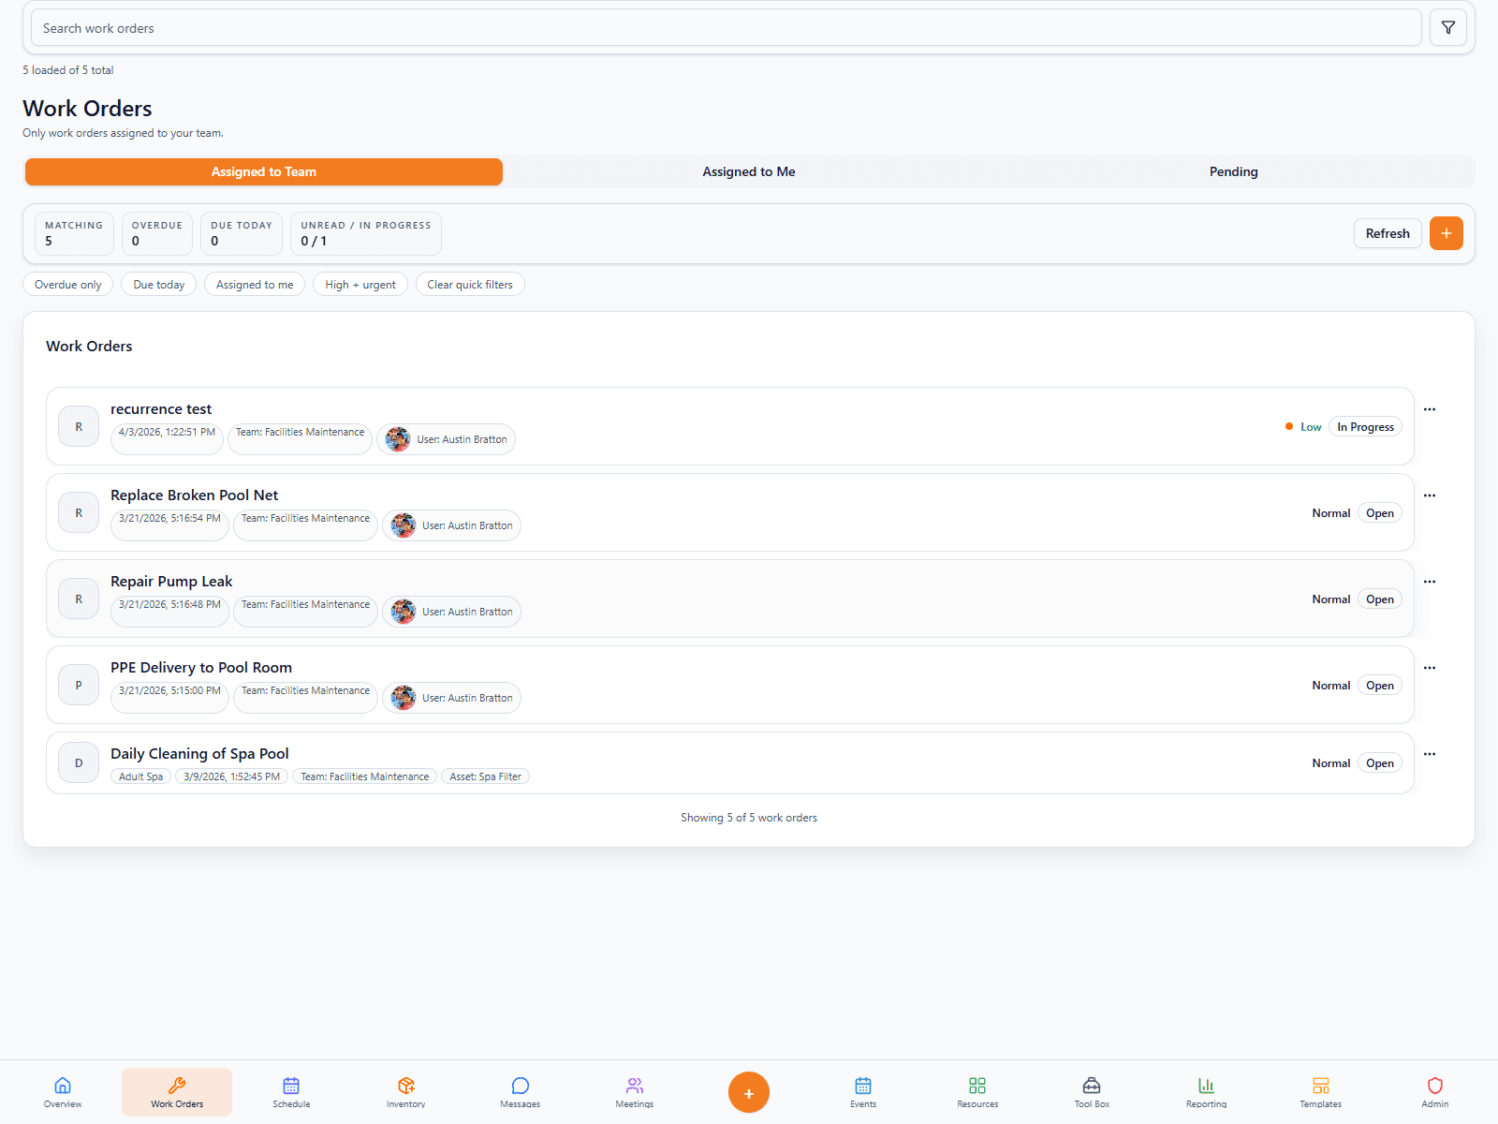Screen dimensions: 1498x1124
Task: Open options menu for Daily Cleaning of Spa Pool
Action: coord(1430,753)
